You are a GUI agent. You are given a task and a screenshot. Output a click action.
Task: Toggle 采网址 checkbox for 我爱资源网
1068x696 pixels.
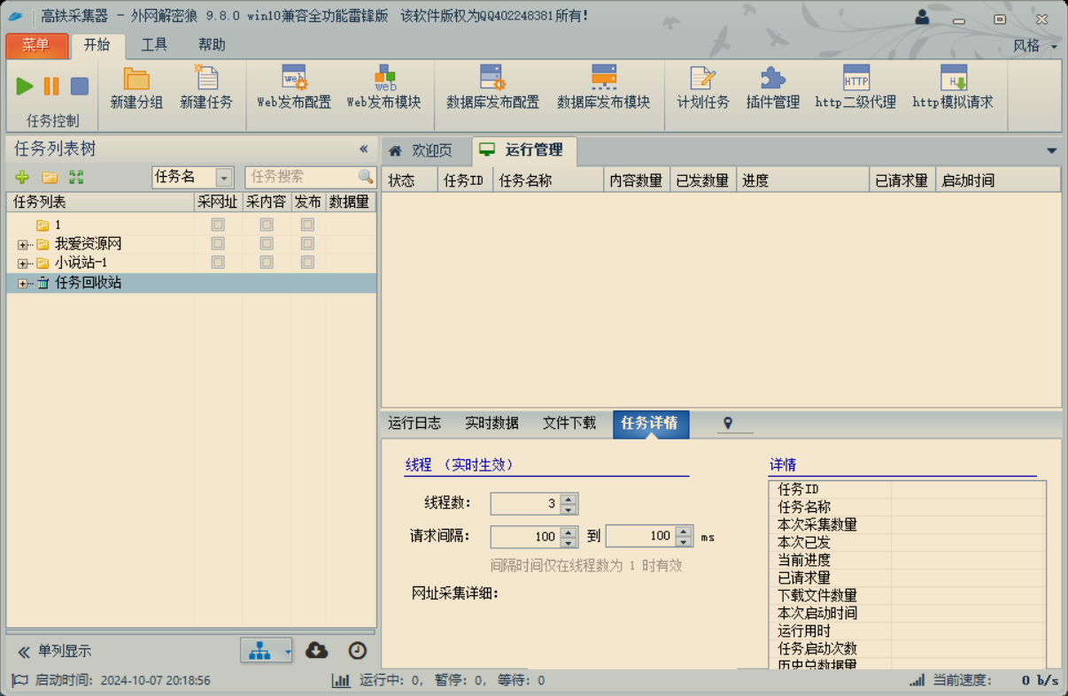pyautogui.click(x=218, y=243)
